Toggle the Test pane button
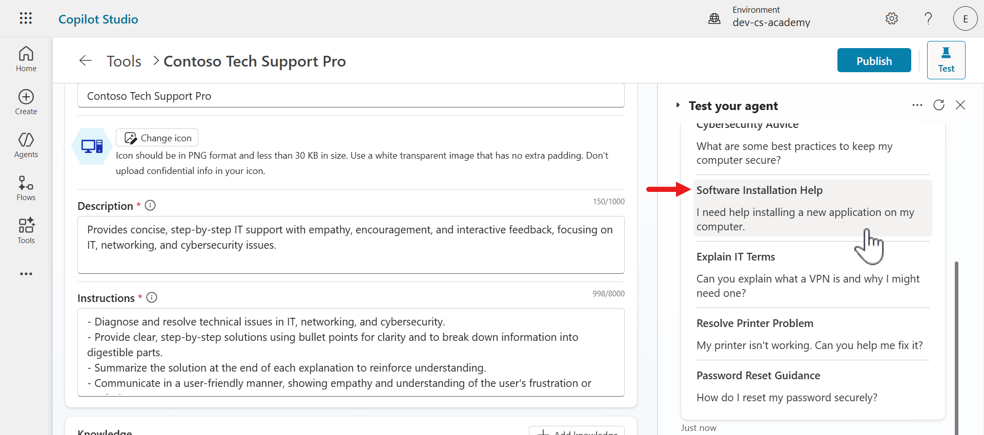The height and width of the screenshot is (435, 984). click(946, 60)
